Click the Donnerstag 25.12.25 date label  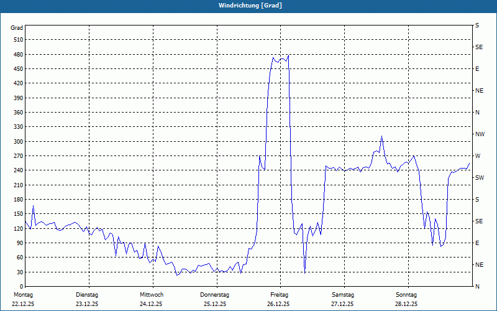pyautogui.click(x=215, y=299)
